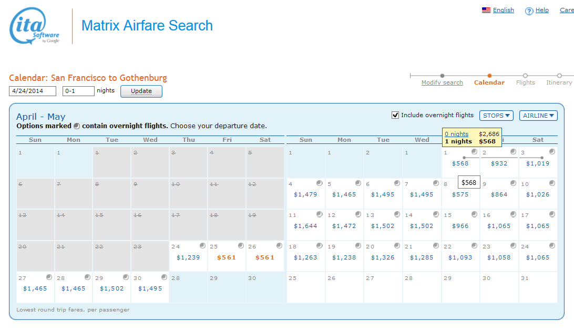Click the departure date field 4/24/2014

pos(33,91)
